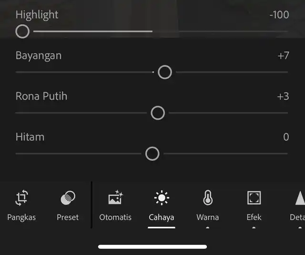Image resolution: width=305 pixels, height=255 pixels.
Task: Open the Pangkas crop tool icon
Action: [21, 198]
